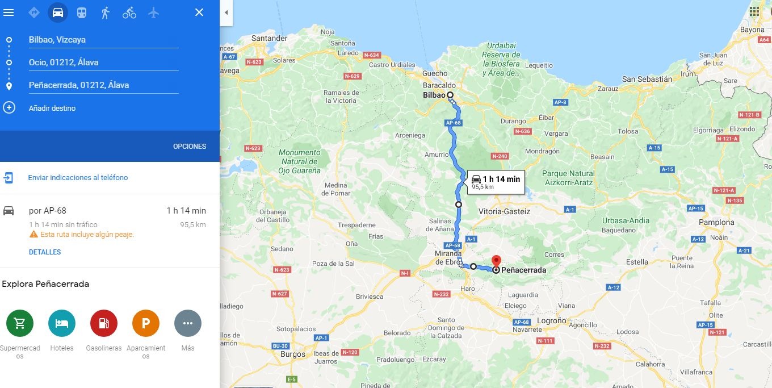Open the hamburger main menu
This screenshot has height=388, width=772.
(9, 12)
